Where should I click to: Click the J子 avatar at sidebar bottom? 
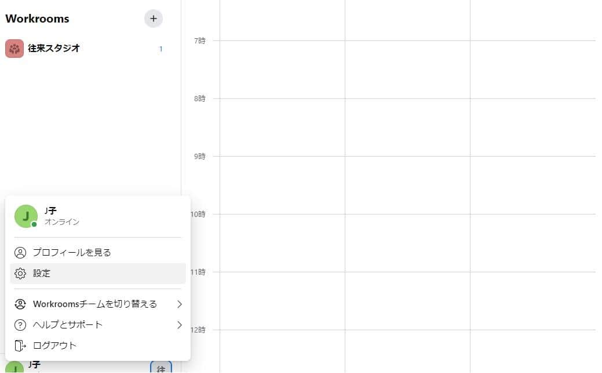pyautogui.click(x=14, y=368)
